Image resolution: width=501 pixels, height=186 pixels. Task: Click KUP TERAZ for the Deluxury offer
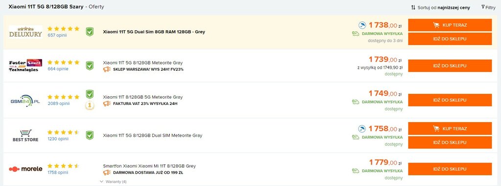tap(450, 25)
